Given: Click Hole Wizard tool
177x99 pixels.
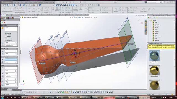Looking at the screenshot, I should (x=34, y=10).
